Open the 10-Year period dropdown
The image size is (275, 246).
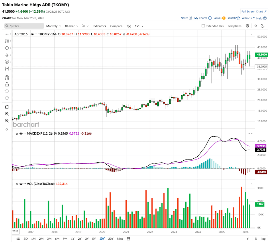tap(70, 26)
